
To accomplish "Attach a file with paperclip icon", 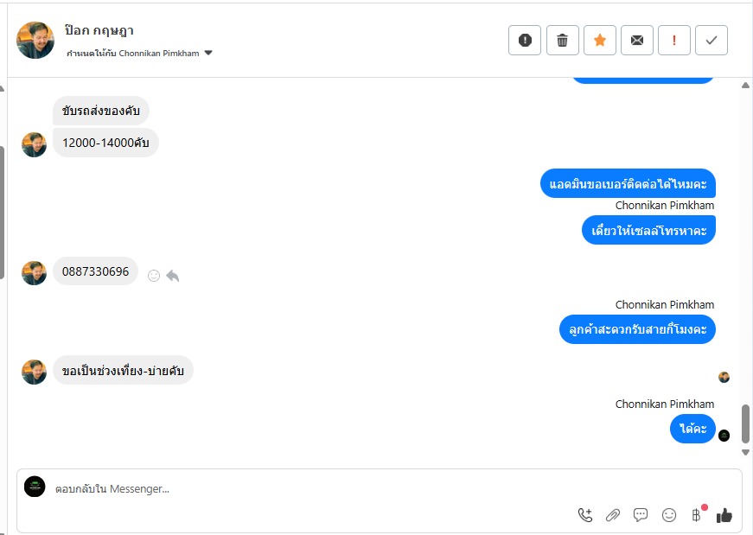I will tap(613, 515).
